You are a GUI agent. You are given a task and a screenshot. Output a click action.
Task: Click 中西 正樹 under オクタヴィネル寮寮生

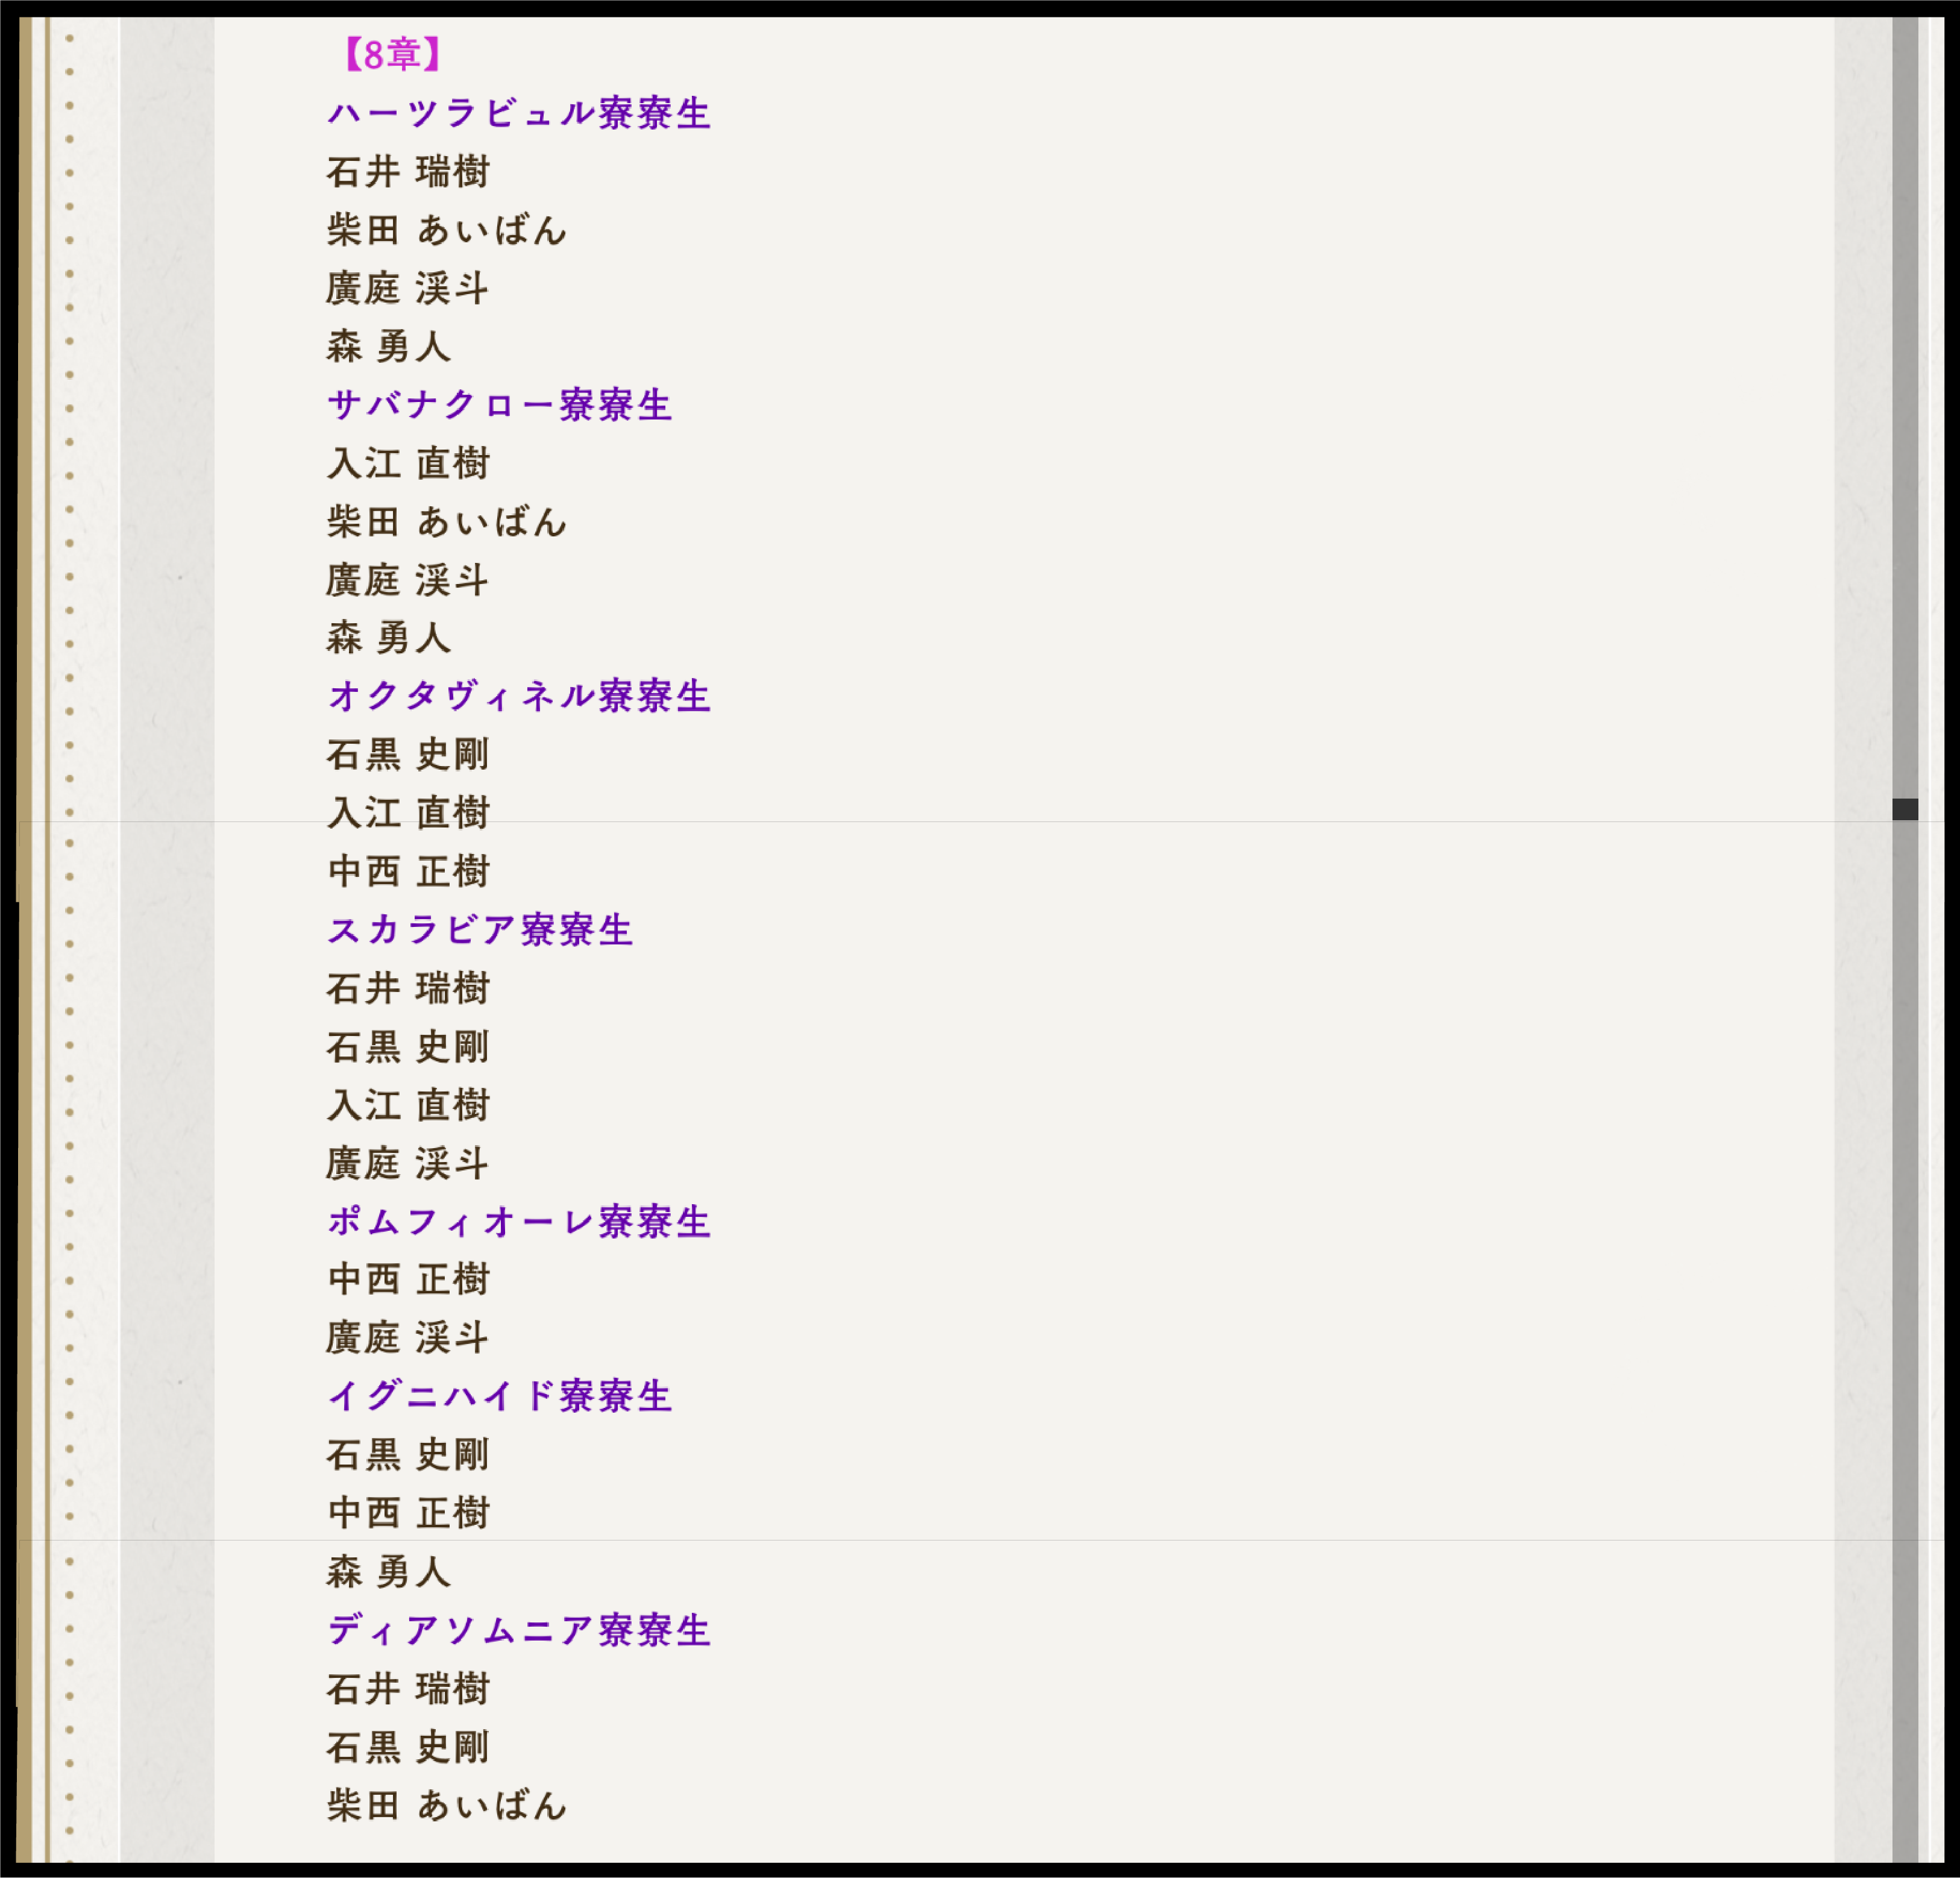click(408, 871)
